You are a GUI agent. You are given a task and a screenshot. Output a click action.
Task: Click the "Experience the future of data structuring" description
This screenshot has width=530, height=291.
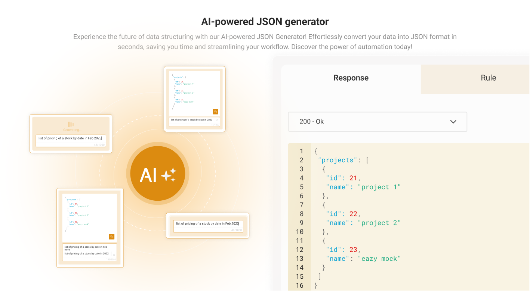265,42
